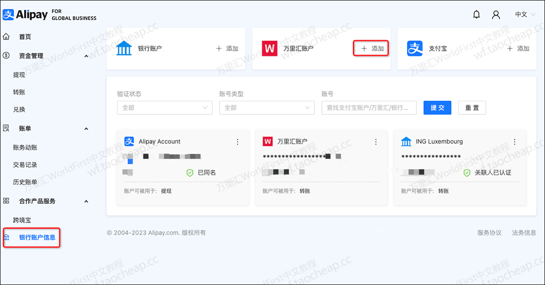Open the notification bell

[x=476, y=15]
